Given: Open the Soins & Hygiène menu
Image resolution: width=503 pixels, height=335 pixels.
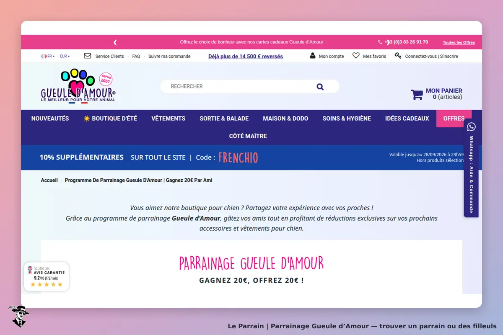Looking at the screenshot, I should tap(347, 119).
